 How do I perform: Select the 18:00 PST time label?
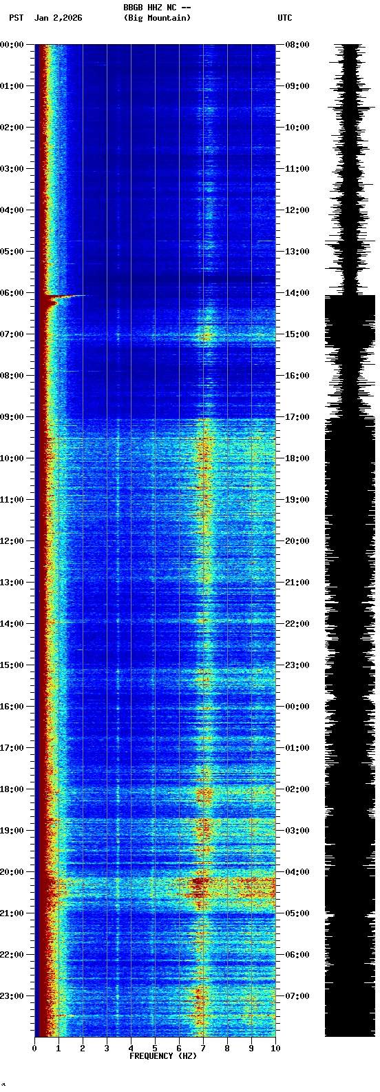pos(12,789)
